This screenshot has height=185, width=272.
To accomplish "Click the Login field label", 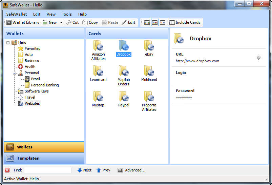I will coord(181,73).
